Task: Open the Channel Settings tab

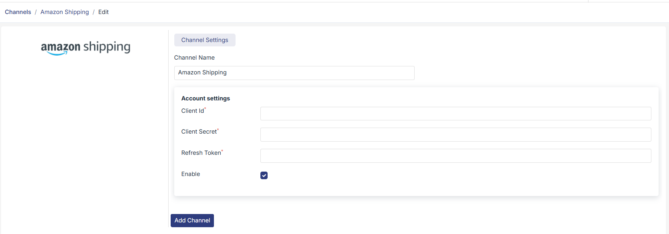Action: 205,40
